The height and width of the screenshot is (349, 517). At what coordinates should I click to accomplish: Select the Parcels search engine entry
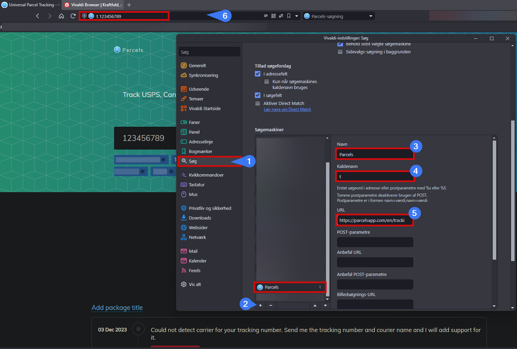click(x=290, y=287)
